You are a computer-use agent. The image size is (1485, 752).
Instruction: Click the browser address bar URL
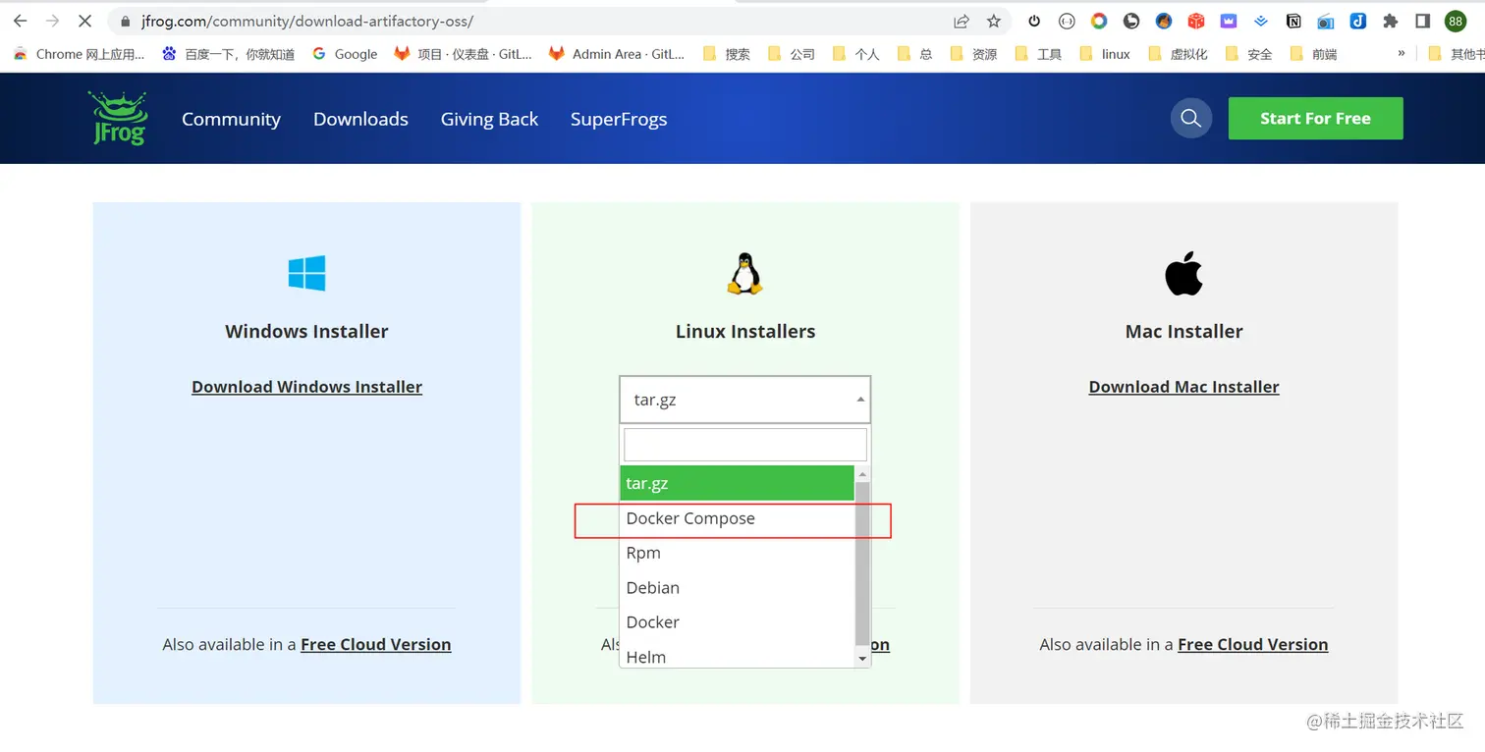(x=309, y=21)
